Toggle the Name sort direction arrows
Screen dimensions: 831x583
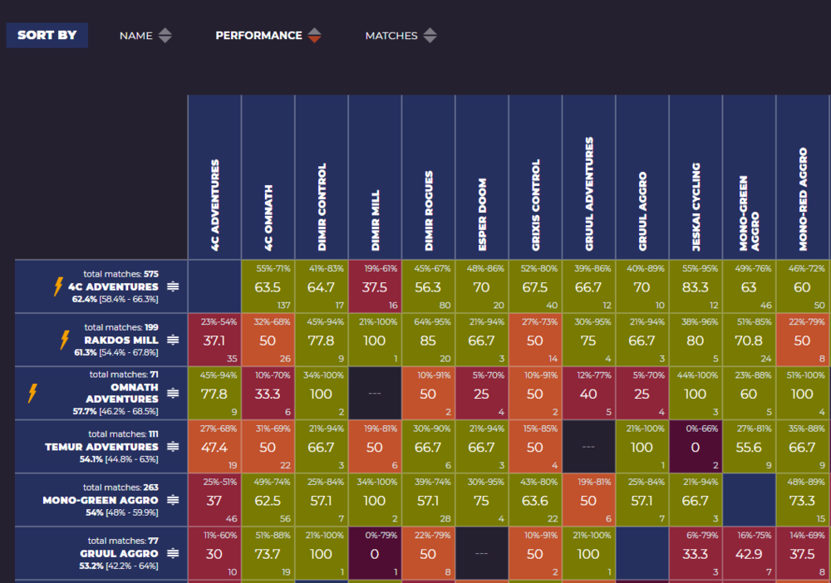point(165,36)
